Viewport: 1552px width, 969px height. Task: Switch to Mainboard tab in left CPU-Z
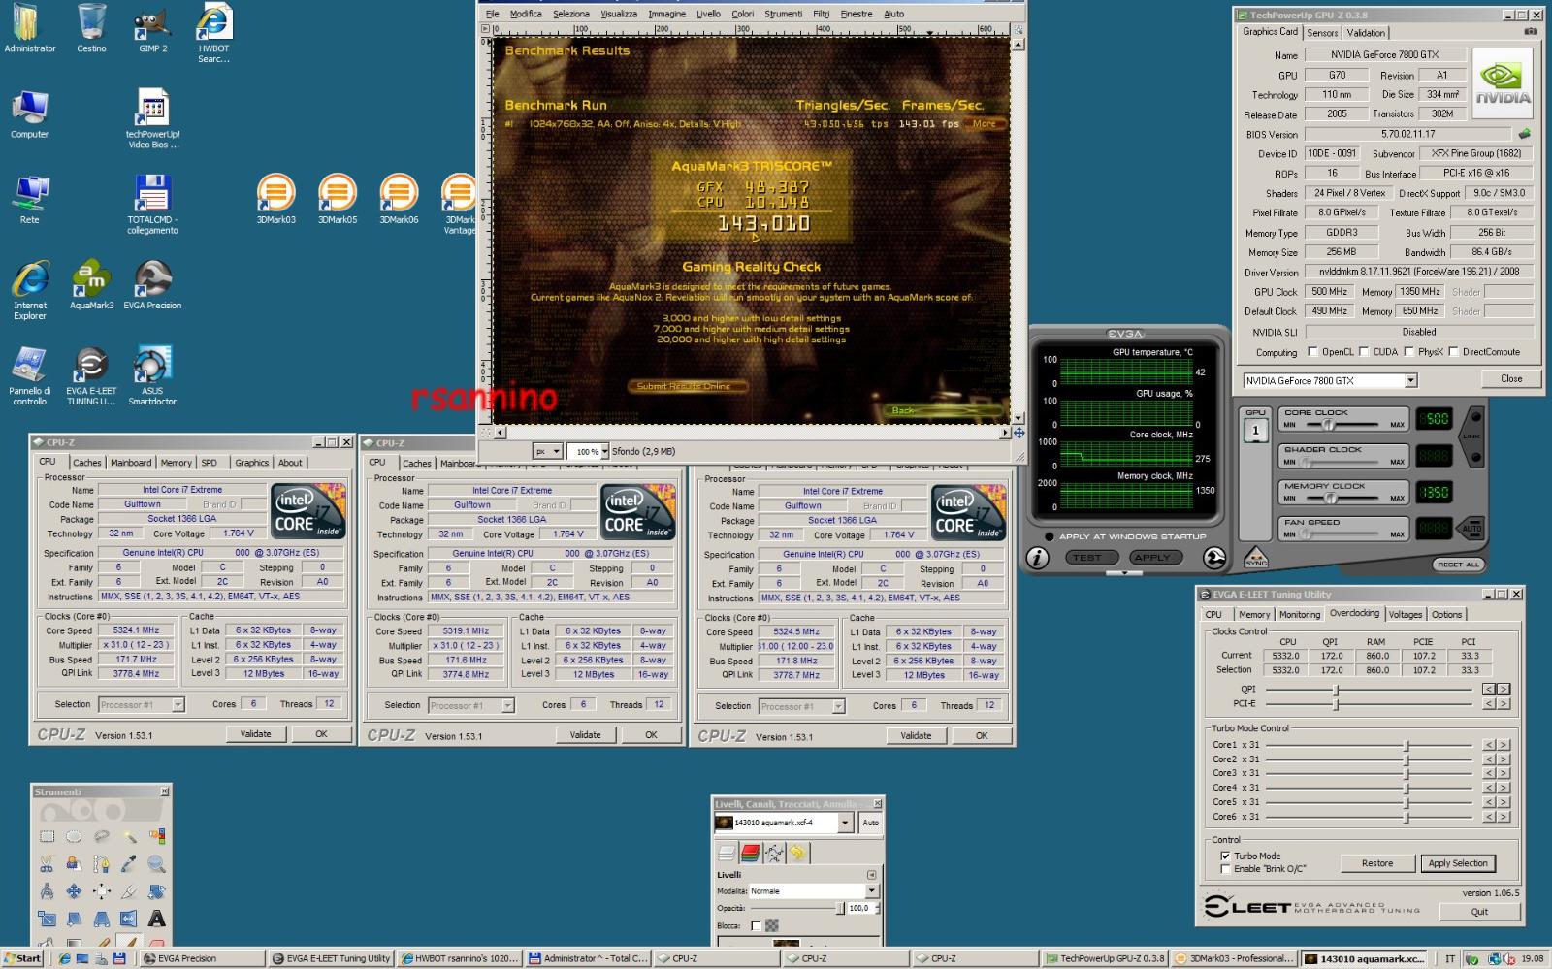[x=131, y=463]
